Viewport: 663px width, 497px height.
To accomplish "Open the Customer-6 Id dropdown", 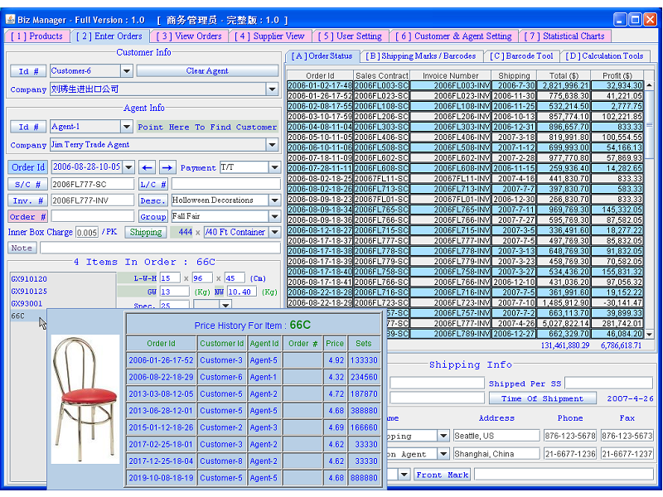I will pos(126,71).
